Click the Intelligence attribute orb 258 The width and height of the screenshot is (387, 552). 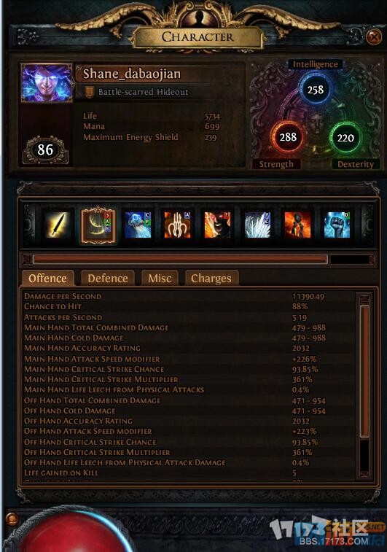coord(316,90)
